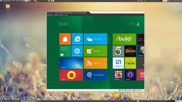Click the simon user avatar icon

coord(138,24)
